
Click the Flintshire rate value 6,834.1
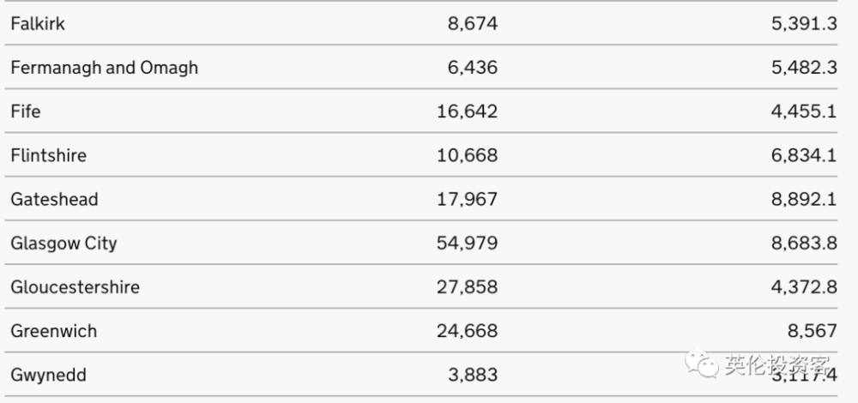pos(804,155)
